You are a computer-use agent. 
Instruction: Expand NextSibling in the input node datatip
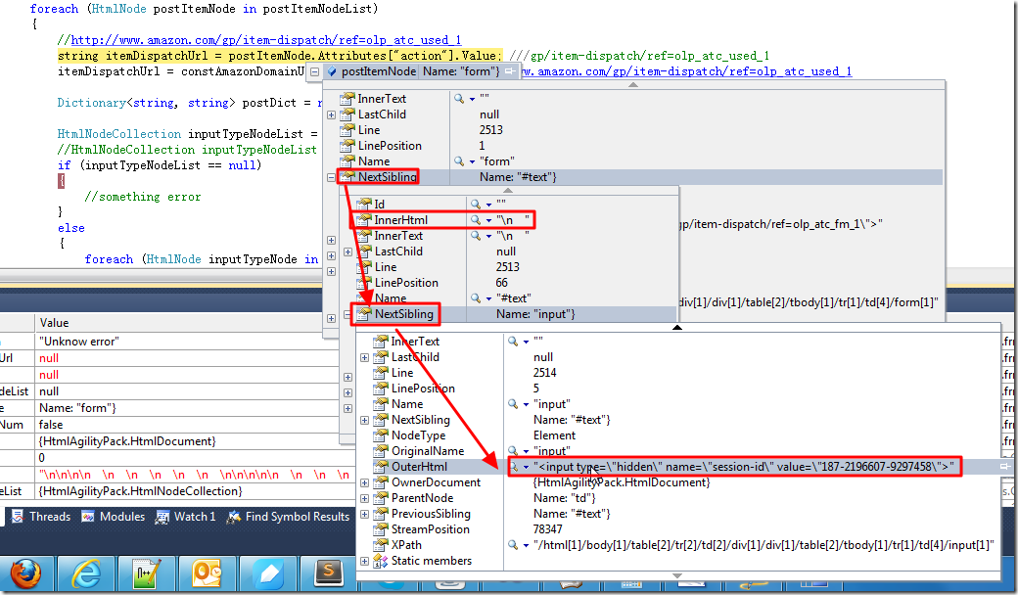(364, 421)
